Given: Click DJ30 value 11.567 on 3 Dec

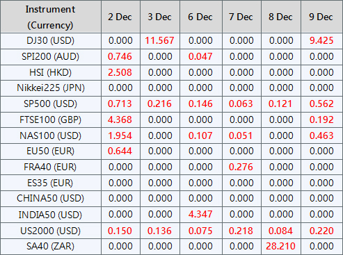Looking at the screenshot, I should pos(159,41).
